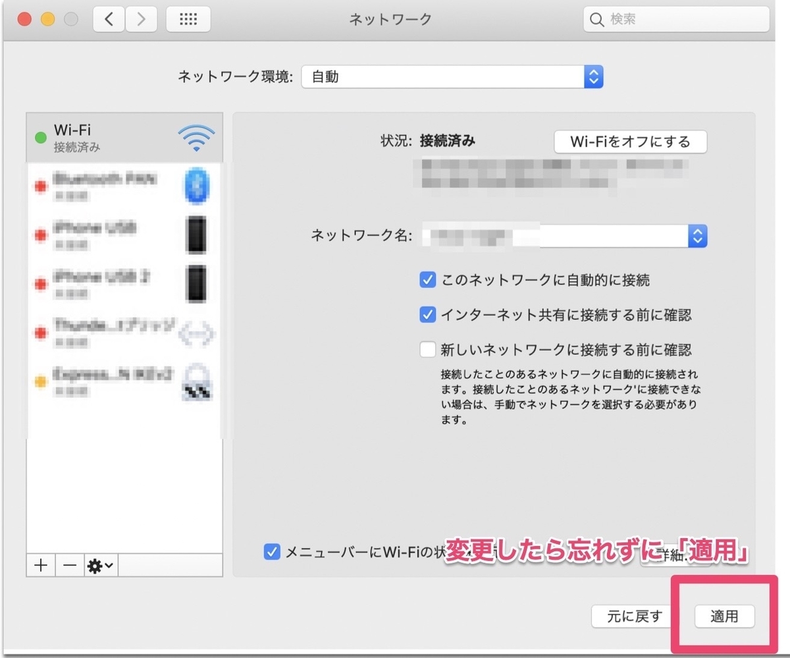Add a new service with the plus button
This screenshot has height=658, width=790.
click(41, 565)
